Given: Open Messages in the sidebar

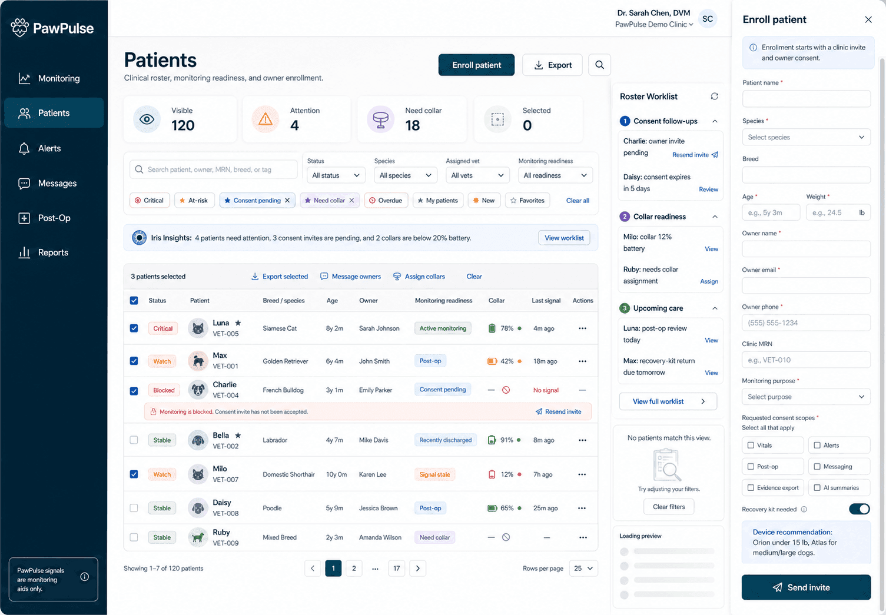Looking at the screenshot, I should click(54, 183).
